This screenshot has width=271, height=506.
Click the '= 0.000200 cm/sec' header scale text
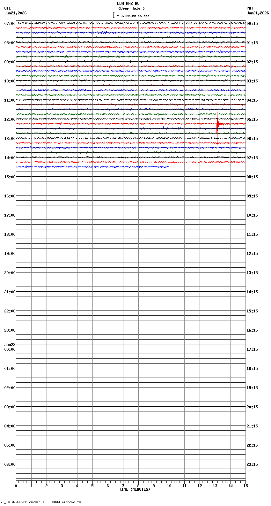coord(133,16)
